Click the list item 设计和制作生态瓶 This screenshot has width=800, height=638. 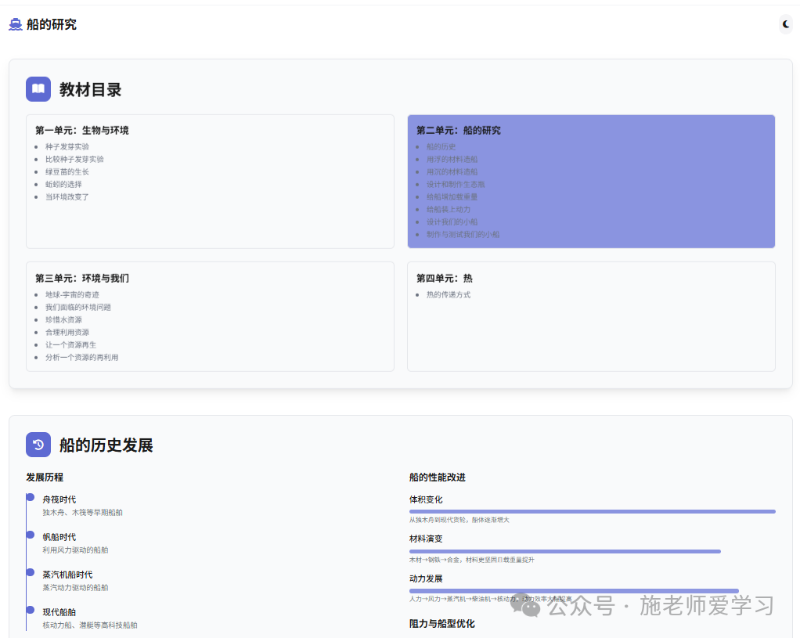[x=456, y=184]
